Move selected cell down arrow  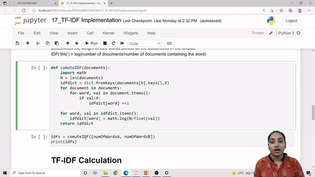point(77,43)
